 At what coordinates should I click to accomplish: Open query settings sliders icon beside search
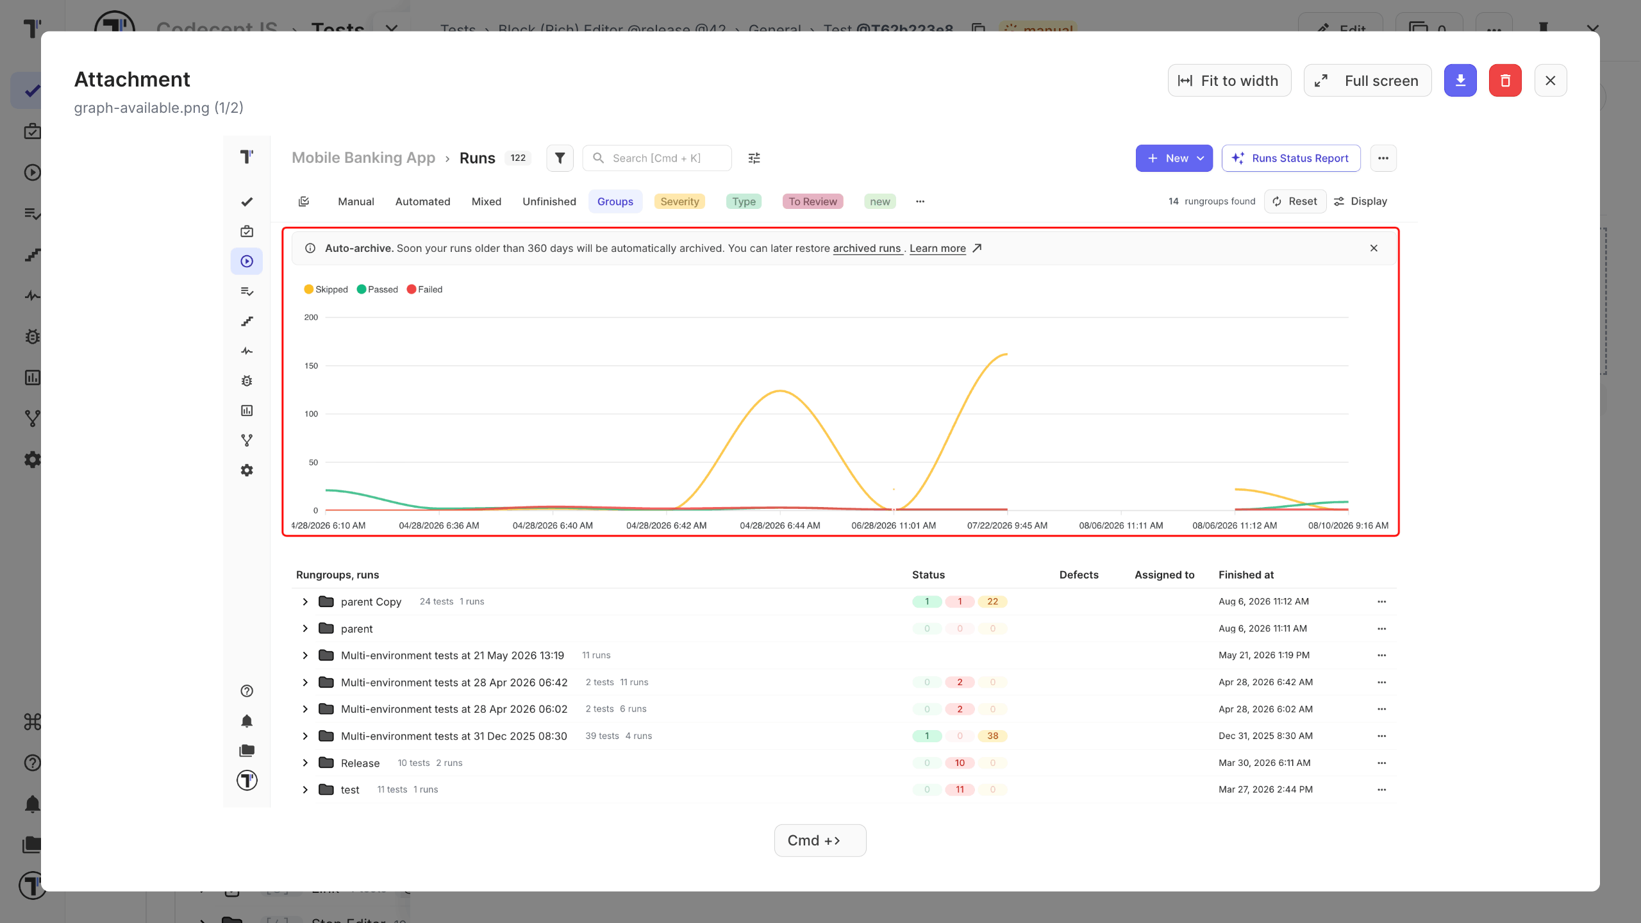(754, 158)
